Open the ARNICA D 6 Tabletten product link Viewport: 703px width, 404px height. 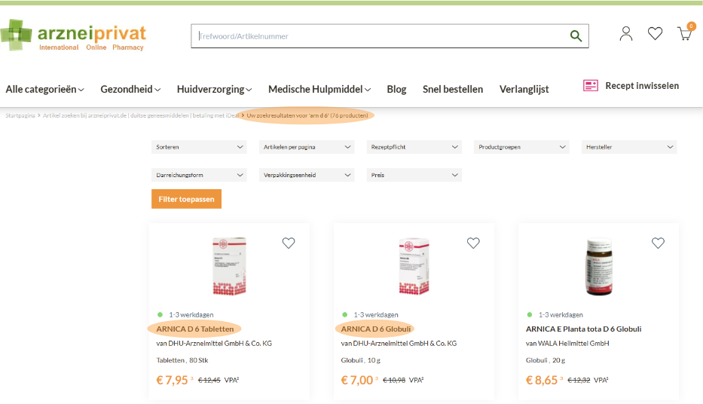tap(195, 329)
